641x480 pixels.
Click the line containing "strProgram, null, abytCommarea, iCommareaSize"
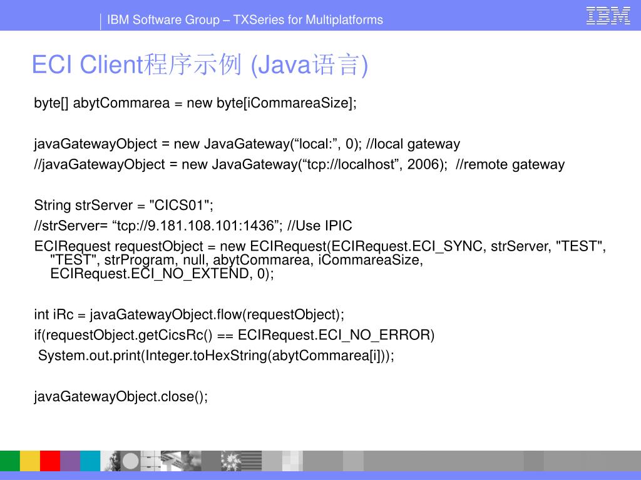coord(237,260)
